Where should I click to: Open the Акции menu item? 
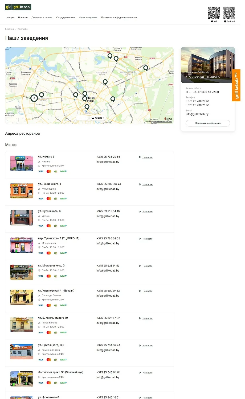pyautogui.click(x=11, y=18)
